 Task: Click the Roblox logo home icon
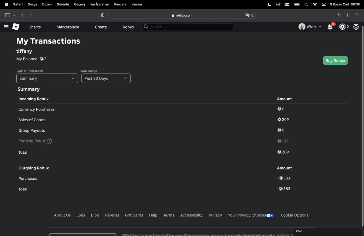point(16,27)
